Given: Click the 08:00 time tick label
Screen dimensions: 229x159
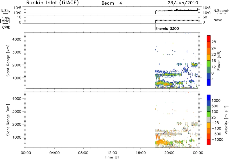Looking at the screenshot, I should click(83, 153).
